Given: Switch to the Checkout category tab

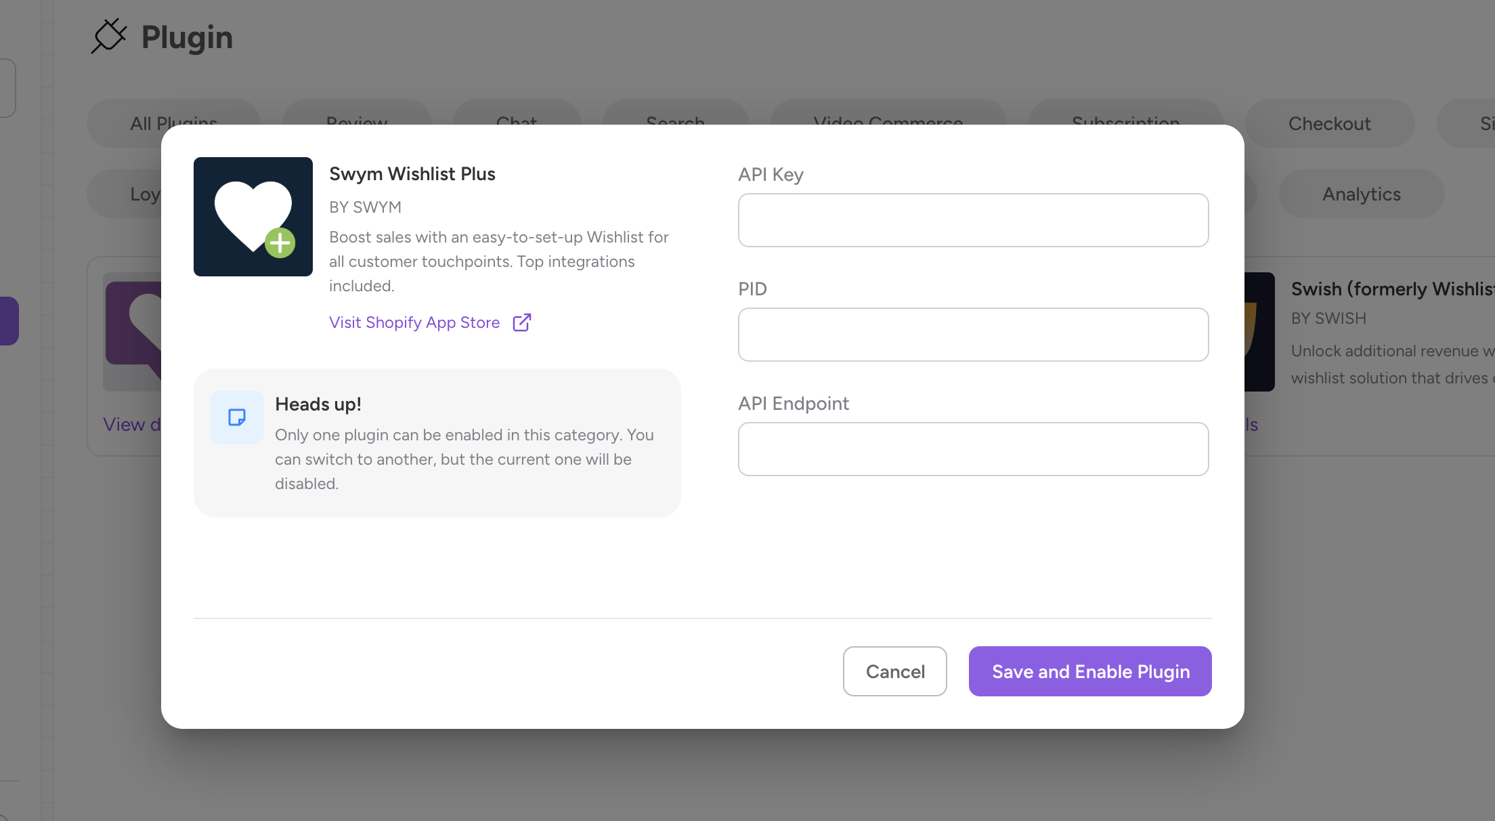Looking at the screenshot, I should tap(1329, 123).
